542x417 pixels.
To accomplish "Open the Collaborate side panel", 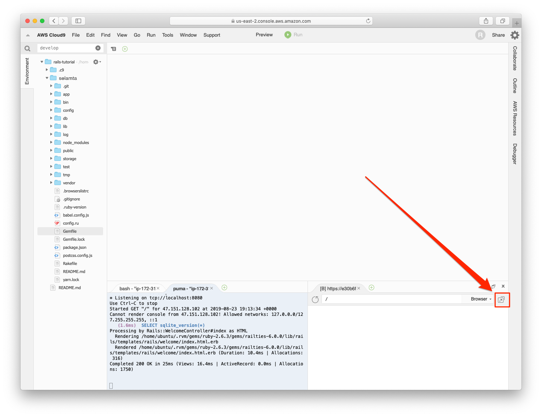I will [515, 58].
